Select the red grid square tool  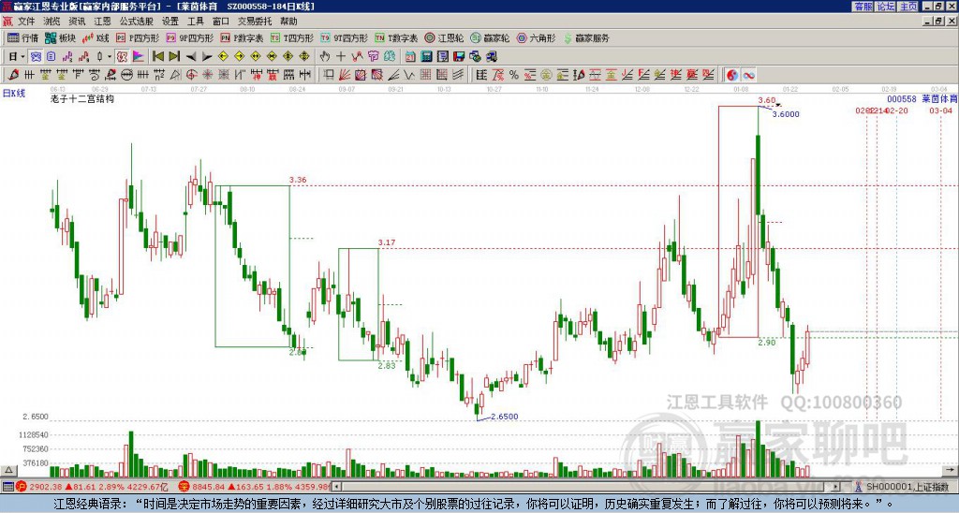pyautogui.click(x=426, y=75)
